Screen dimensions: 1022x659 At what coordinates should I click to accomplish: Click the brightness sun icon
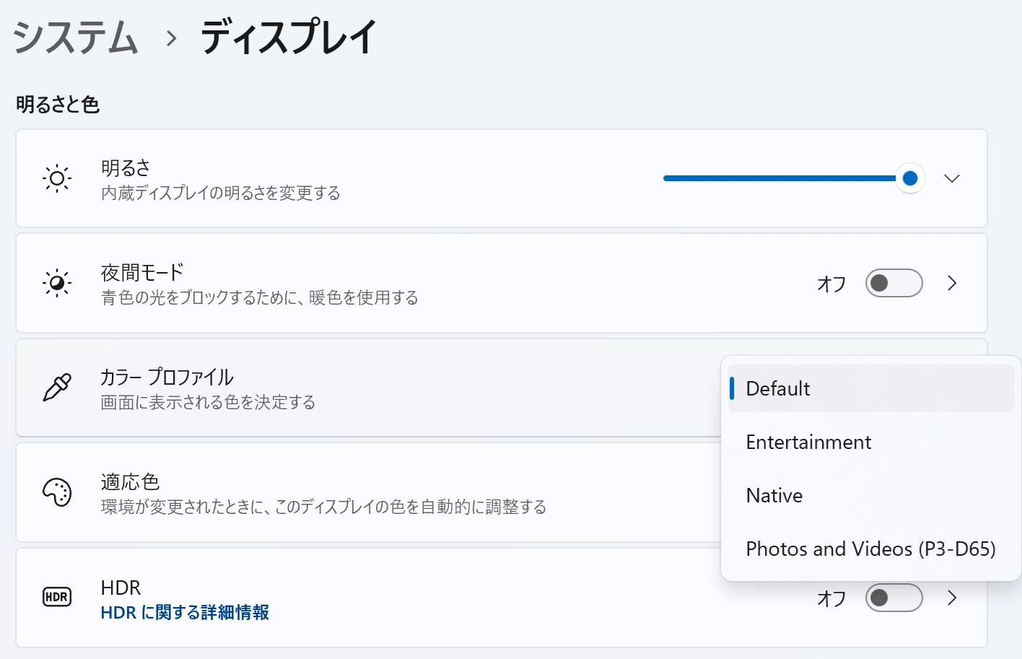[57, 178]
